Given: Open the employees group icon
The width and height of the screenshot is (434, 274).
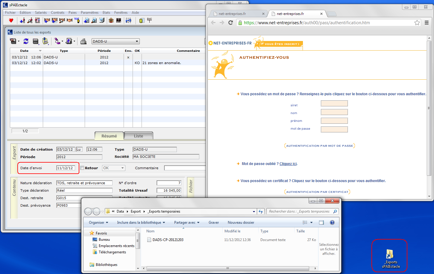Looking at the screenshot, I should point(37,20).
